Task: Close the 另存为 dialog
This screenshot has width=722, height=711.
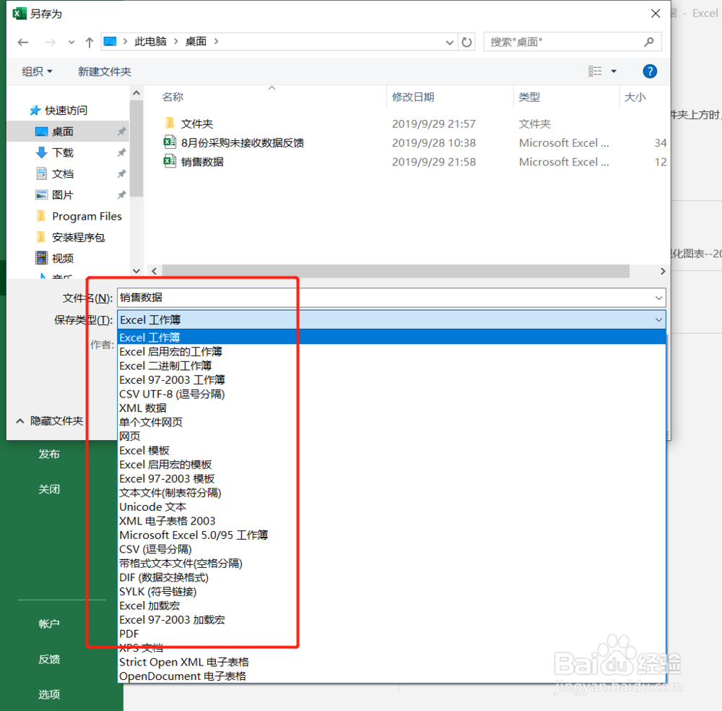Action: coord(656,13)
